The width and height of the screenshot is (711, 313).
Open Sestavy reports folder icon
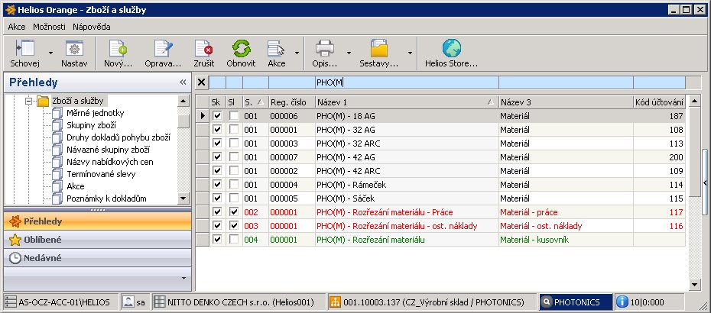(379, 48)
